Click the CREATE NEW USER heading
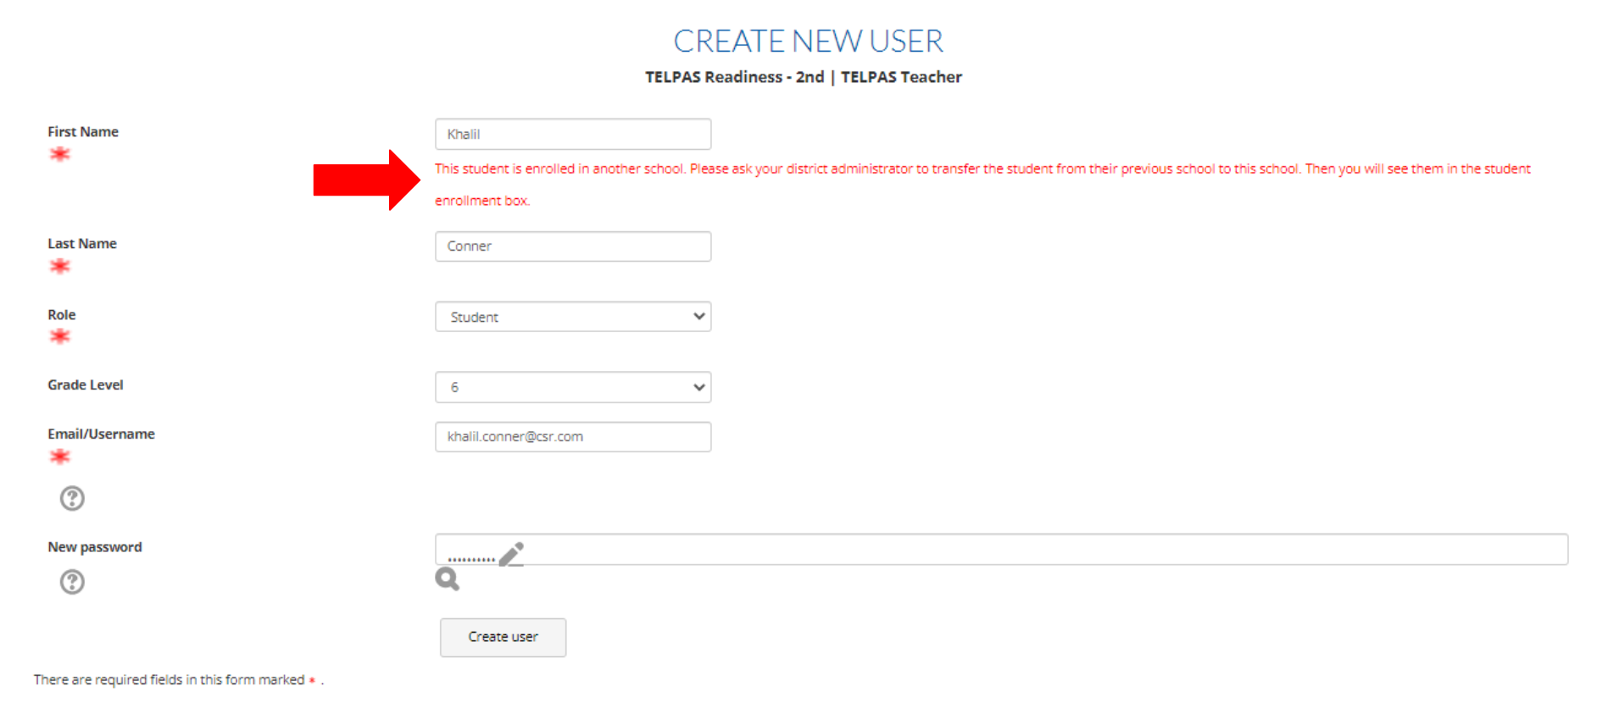This screenshot has height=708, width=1608. (808, 41)
